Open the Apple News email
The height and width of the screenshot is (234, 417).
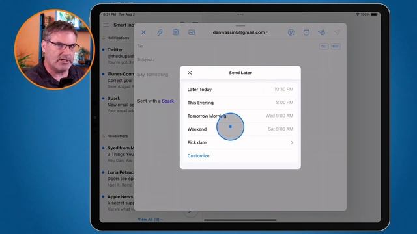(119, 203)
